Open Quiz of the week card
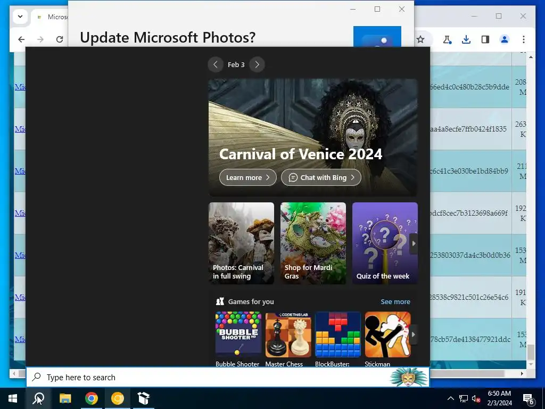545x409 pixels. click(x=385, y=243)
